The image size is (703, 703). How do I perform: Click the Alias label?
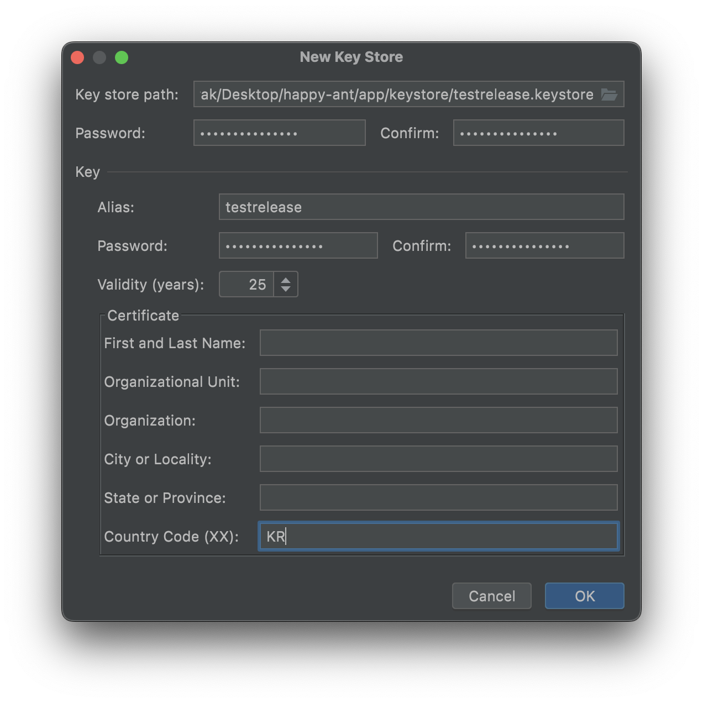pyautogui.click(x=116, y=207)
